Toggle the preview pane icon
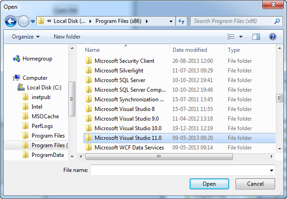The width and height of the screenshot is (287, 199). [256, 37]
